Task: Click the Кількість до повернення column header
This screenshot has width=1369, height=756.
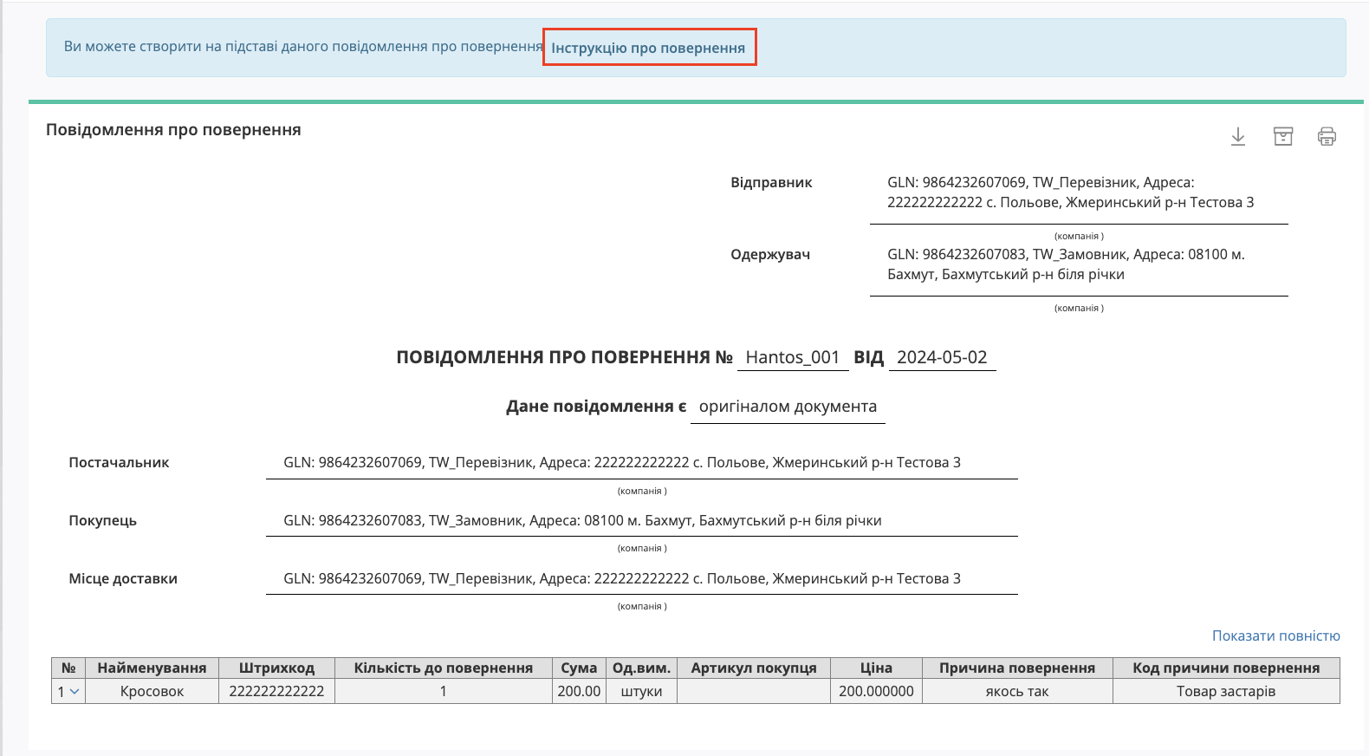Action: tap(443, 668)
